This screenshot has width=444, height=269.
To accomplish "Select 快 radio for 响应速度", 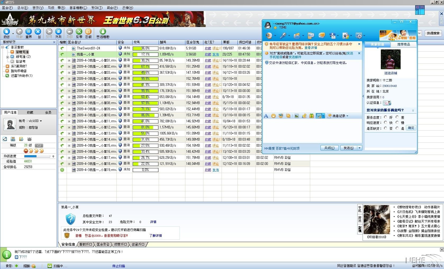I will pyautogui.click(x=386, y=122).
